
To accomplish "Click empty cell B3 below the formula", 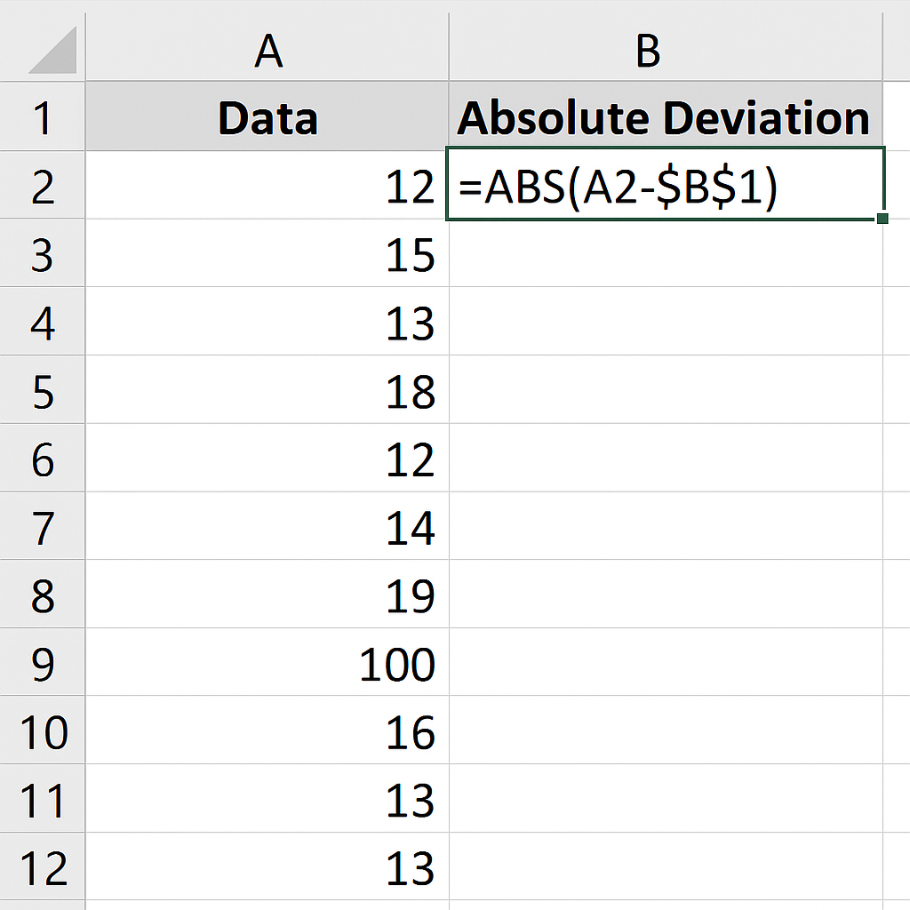I will (x=665, y=255).
